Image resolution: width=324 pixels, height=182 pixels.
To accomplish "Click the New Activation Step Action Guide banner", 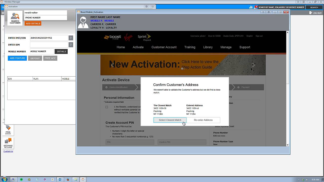I will point(183,65).
